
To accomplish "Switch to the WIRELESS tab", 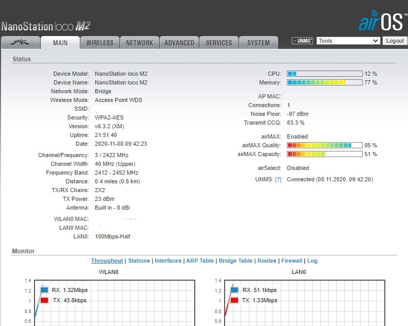I will 100,43.
